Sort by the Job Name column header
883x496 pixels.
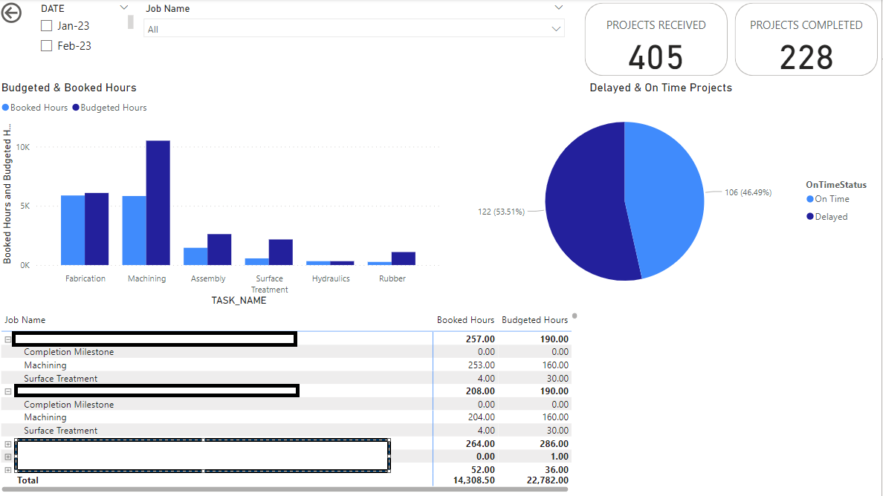25,320
